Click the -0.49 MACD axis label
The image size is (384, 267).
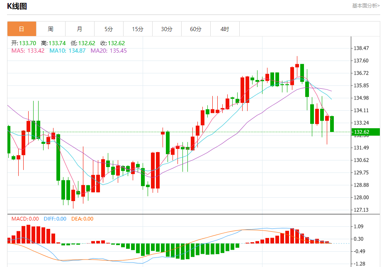coord(360,251)
